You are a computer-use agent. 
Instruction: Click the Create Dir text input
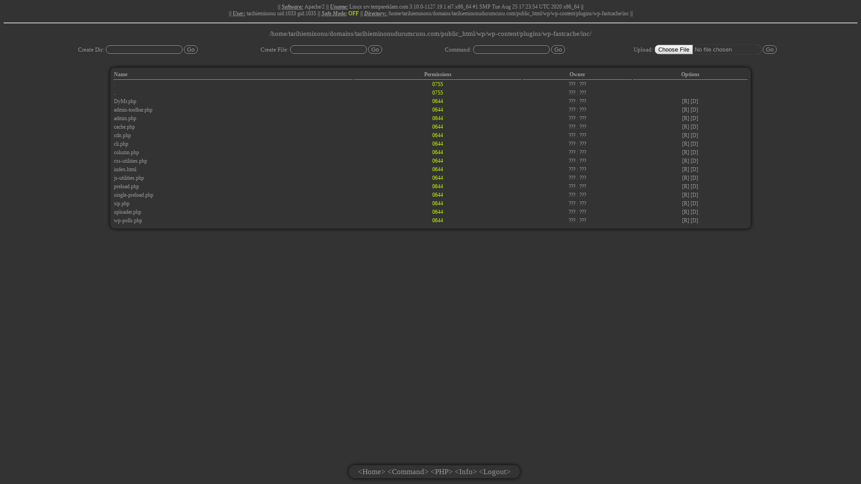[144, 50]
